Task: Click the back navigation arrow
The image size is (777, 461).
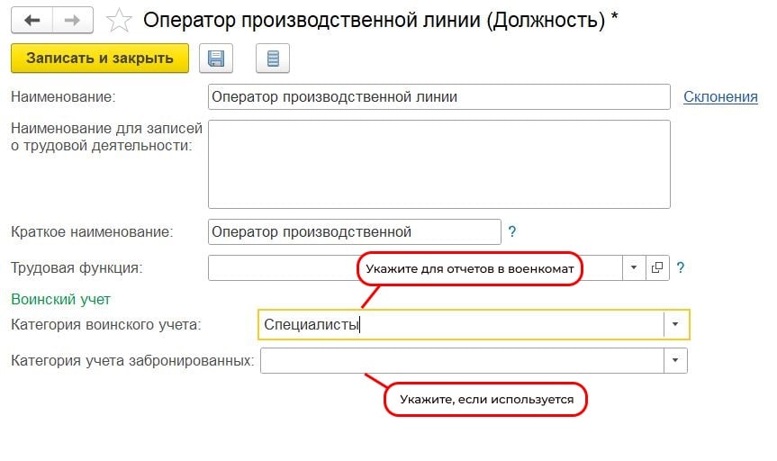Action: 31,20
